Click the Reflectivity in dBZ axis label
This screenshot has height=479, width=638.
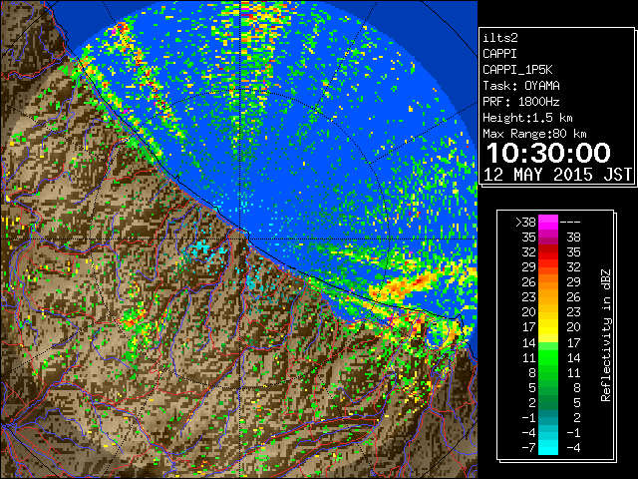[x=606, y=335]
